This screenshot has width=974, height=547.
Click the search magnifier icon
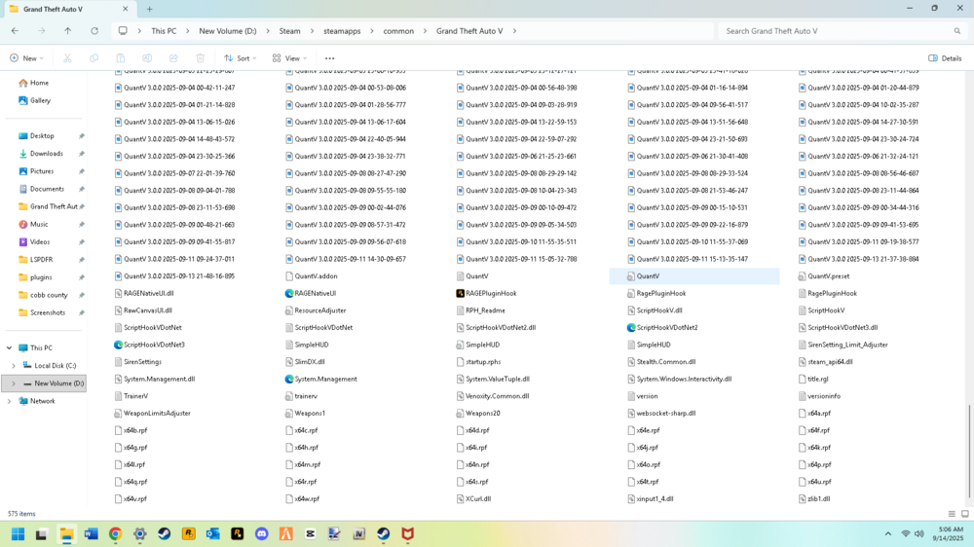click(x=957, y=31)
